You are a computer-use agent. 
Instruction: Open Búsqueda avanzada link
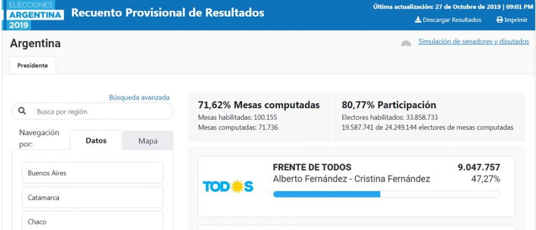point(139,98)
